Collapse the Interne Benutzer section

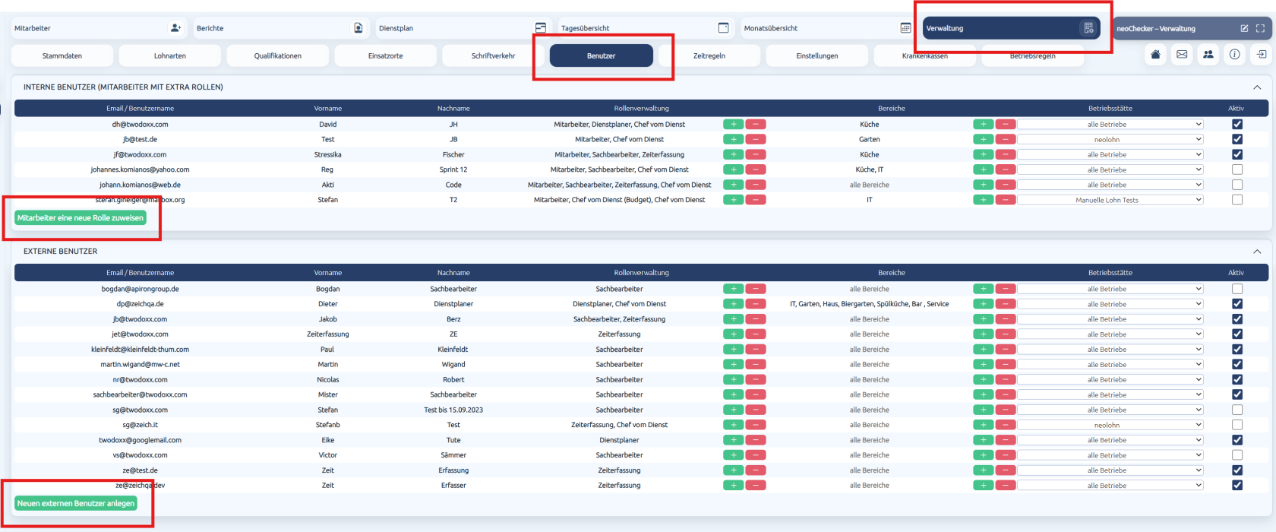(1257, 87)
